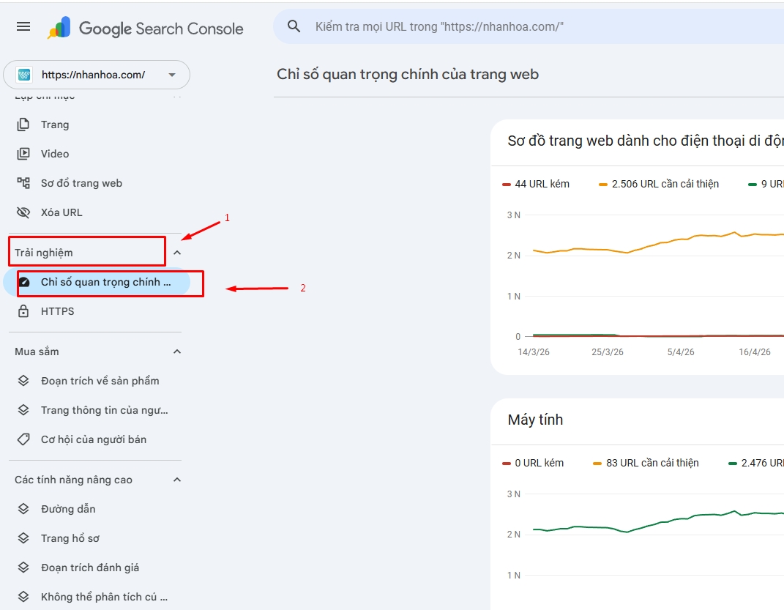Click the 16/4/26 date axis label
This screenshot has height=610, width=784.
[755, 352]
